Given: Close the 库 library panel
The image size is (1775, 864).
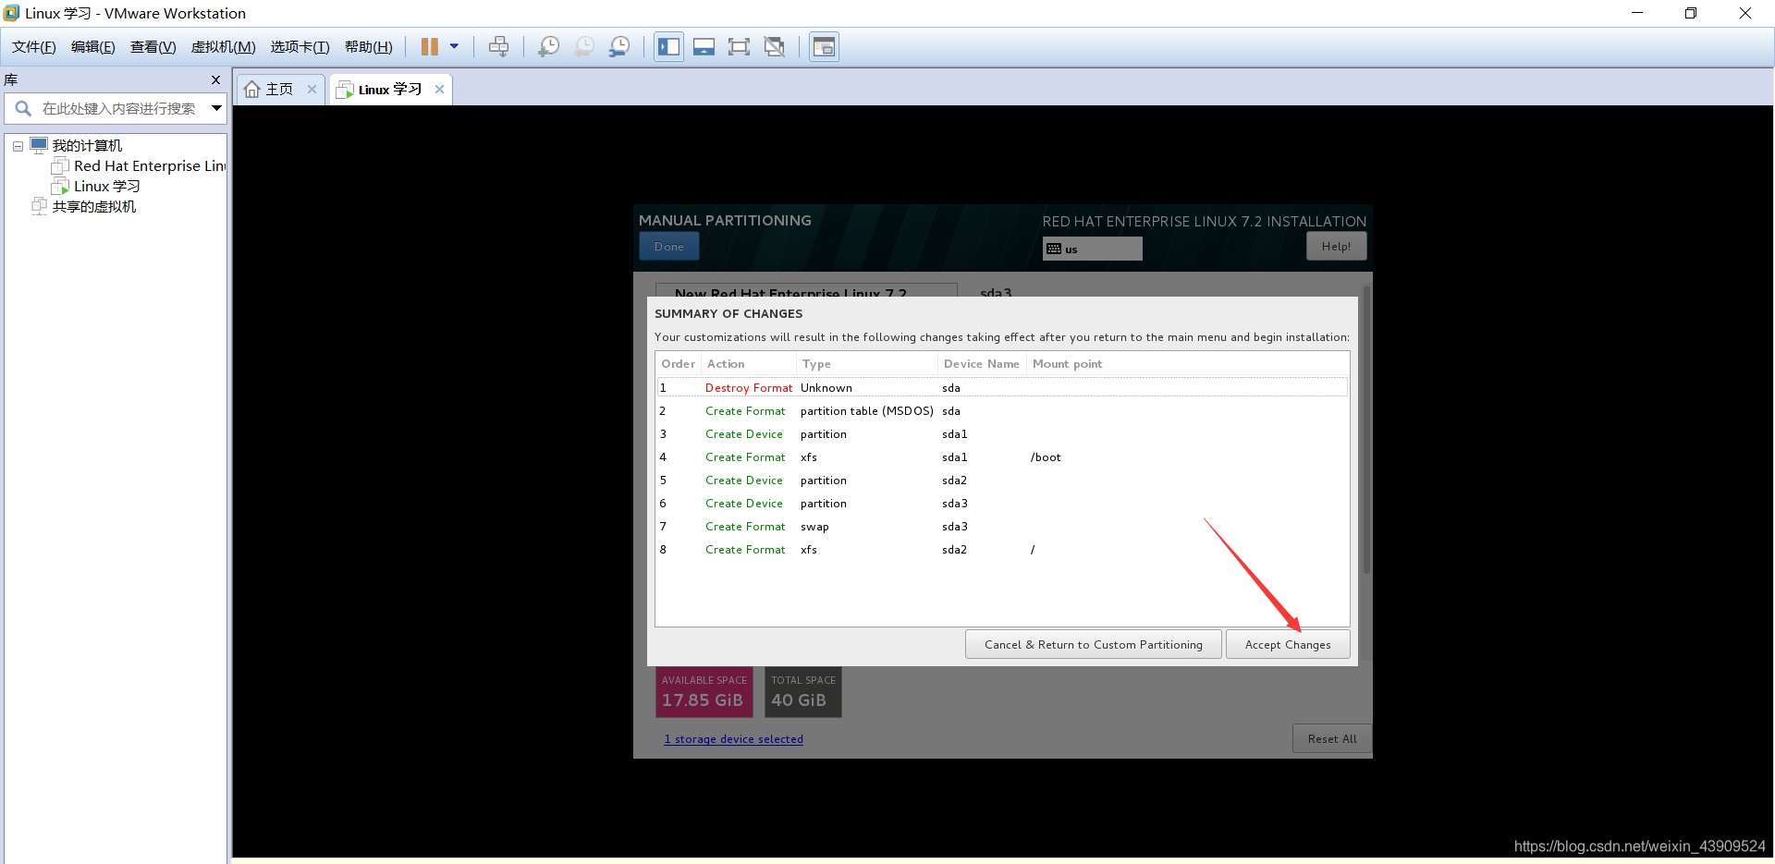Looking at the screenshot, I should (x=215, y=80).
